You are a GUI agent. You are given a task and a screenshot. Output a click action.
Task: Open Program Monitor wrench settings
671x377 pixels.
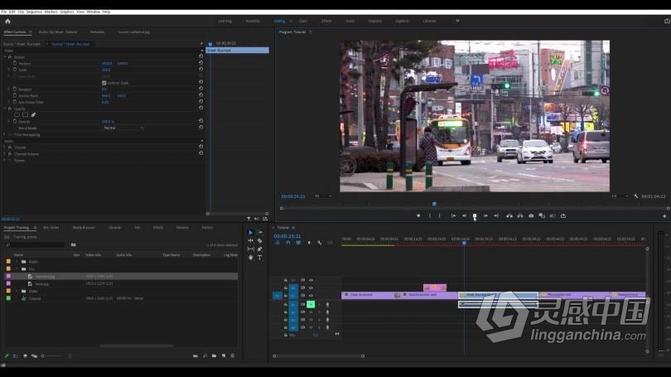pyautogui.click(x=636, y=196)
